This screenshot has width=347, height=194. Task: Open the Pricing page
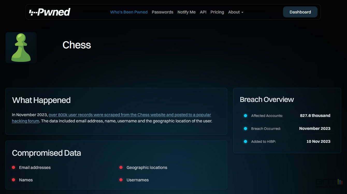pos(217,12)
